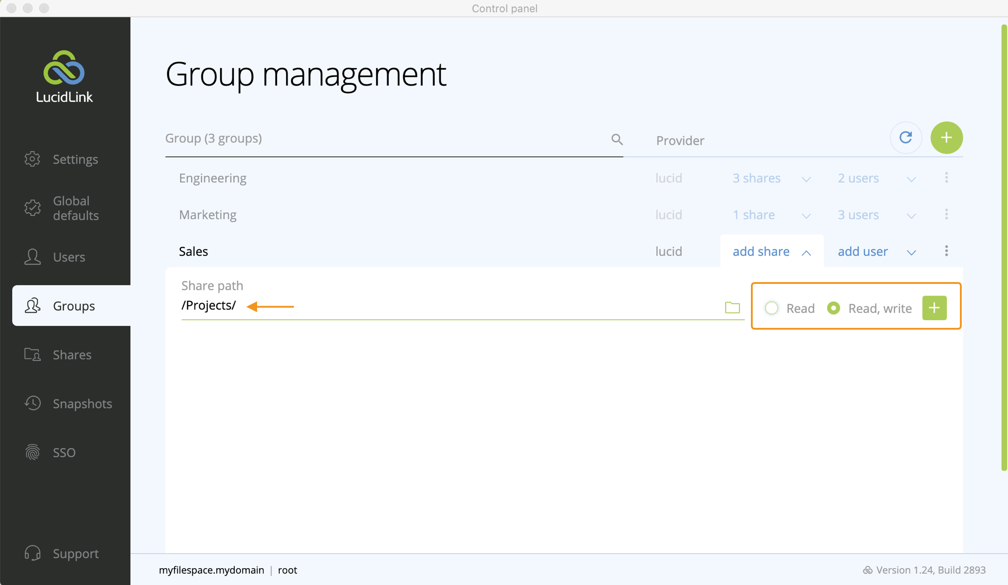Click Sales add user link
The height and width of the screenshot is (585, 1008).
coord(862,251)
